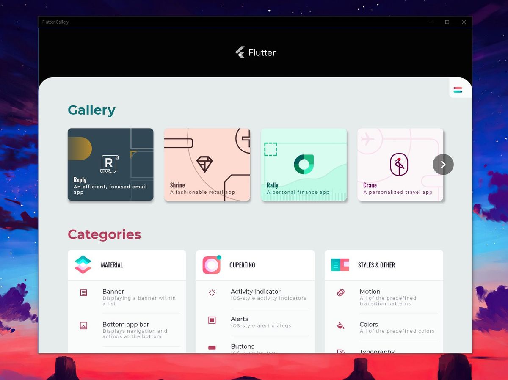Screen dimensions: 508x380
Task: Click the next carousel arrow
Action: [x=443, y=164]
